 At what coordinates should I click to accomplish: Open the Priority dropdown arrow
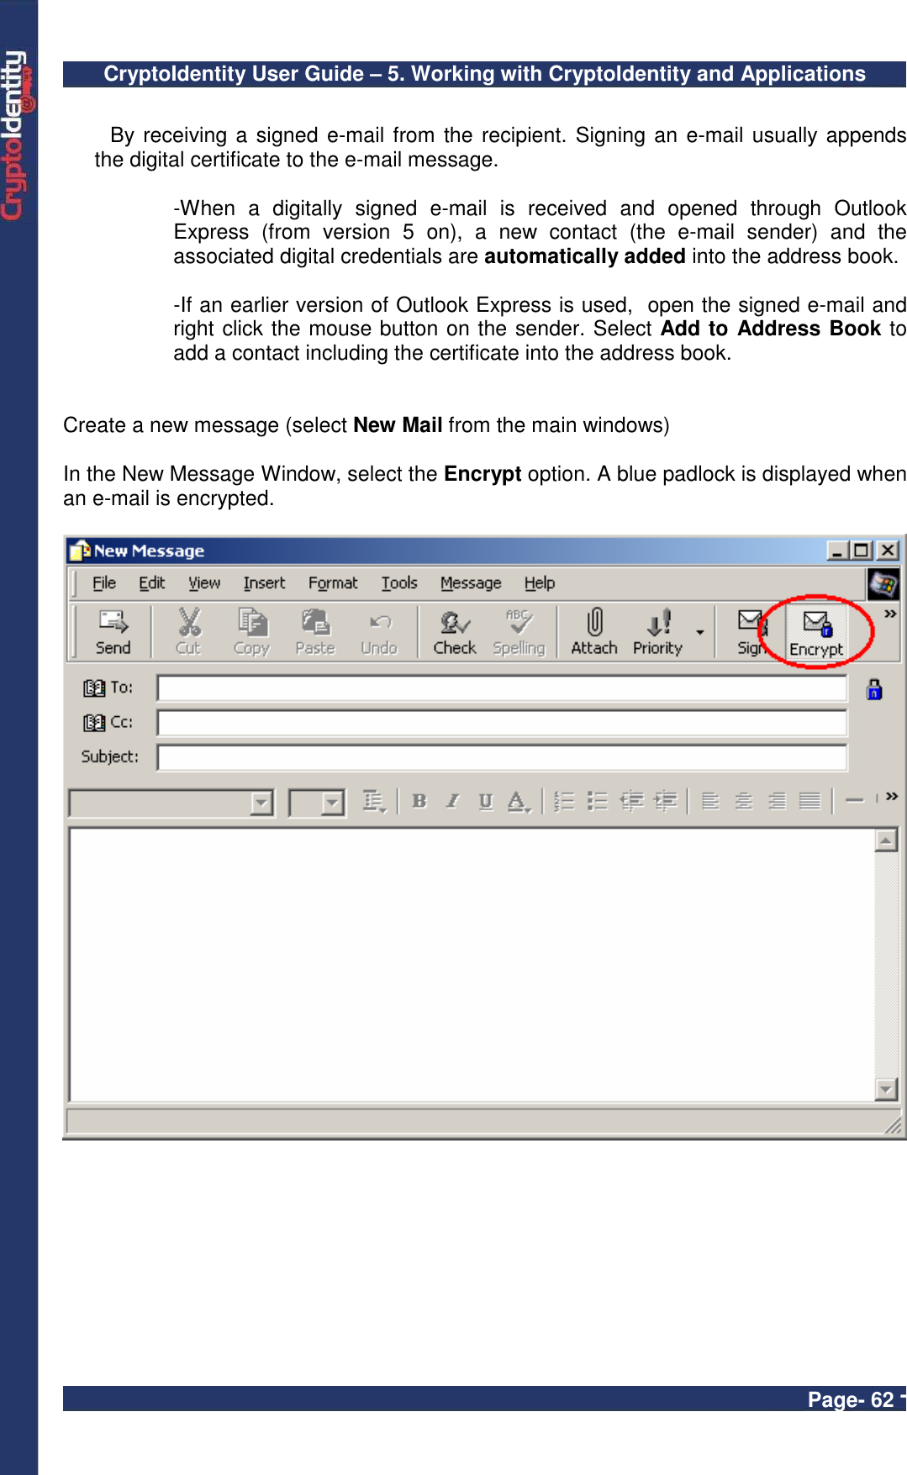coord(699,632)
